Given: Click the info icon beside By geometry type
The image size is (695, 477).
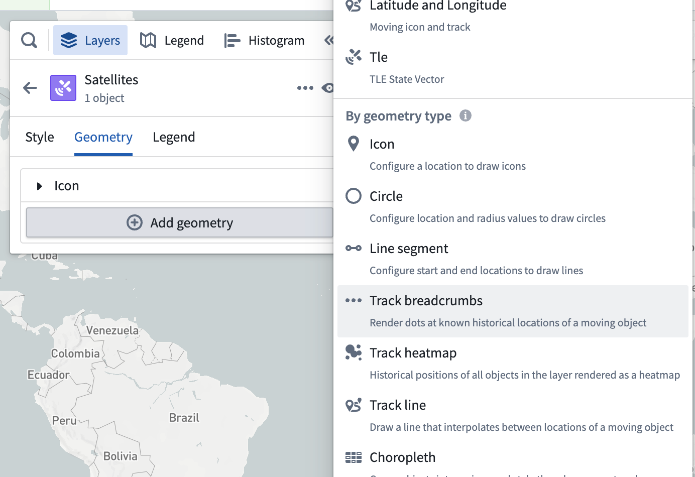Looking at the screenshot, I should [x=466, y=115].
